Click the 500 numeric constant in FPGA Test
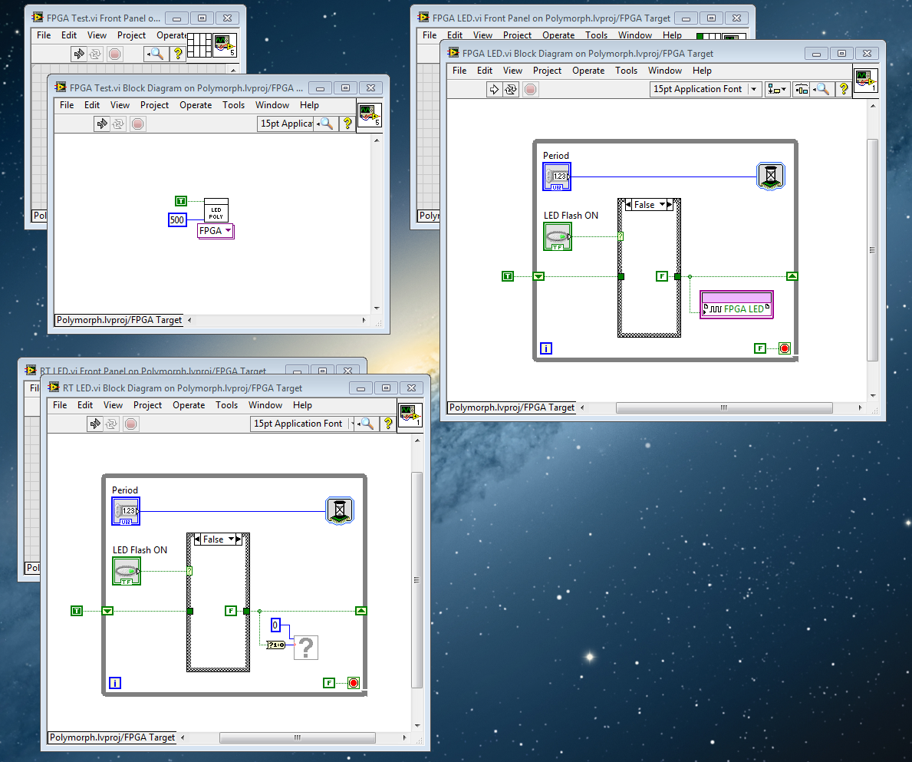The image size is (912, 762). click(x=177, y=220)
